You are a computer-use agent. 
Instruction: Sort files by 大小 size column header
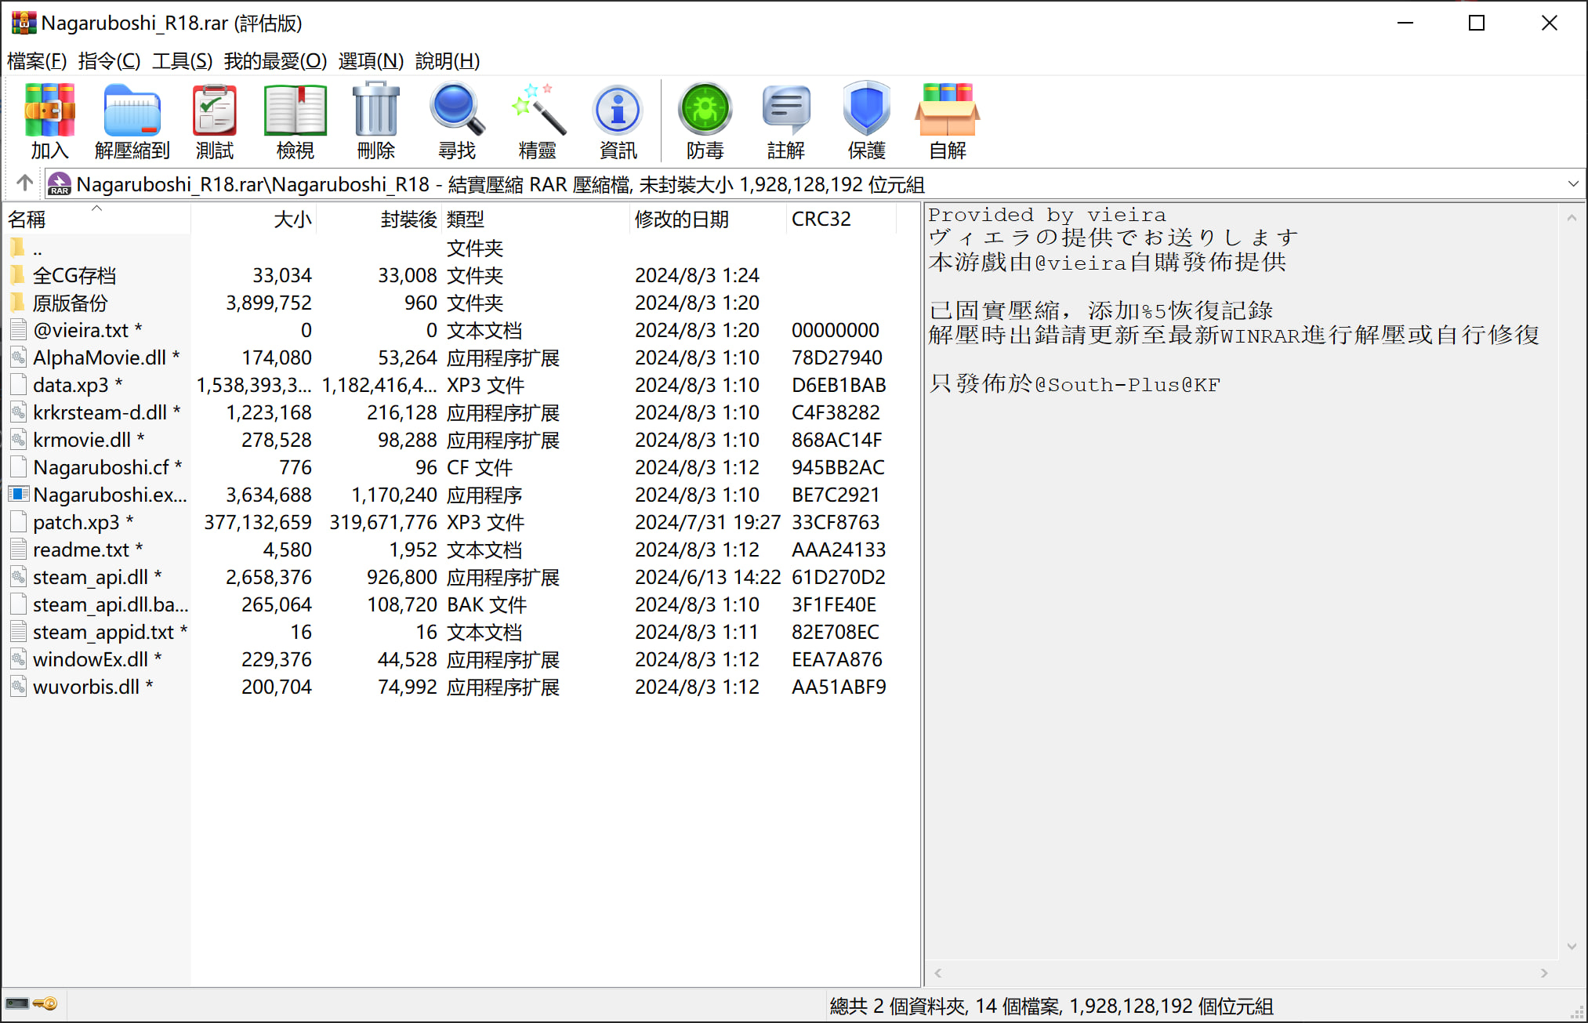point(292,219)
